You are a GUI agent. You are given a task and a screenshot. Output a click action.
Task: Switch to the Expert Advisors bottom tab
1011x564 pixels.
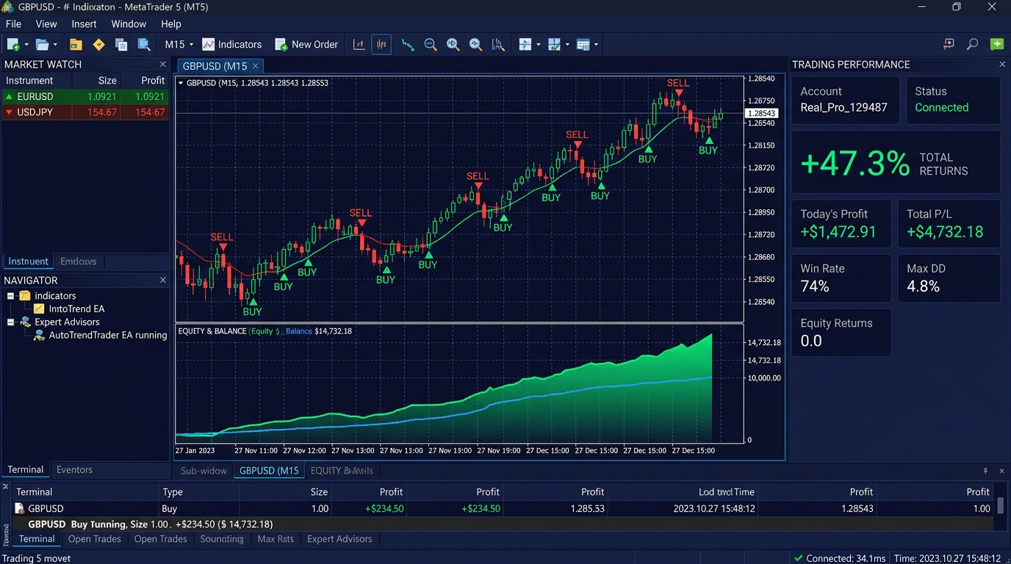tap(339, 539)
